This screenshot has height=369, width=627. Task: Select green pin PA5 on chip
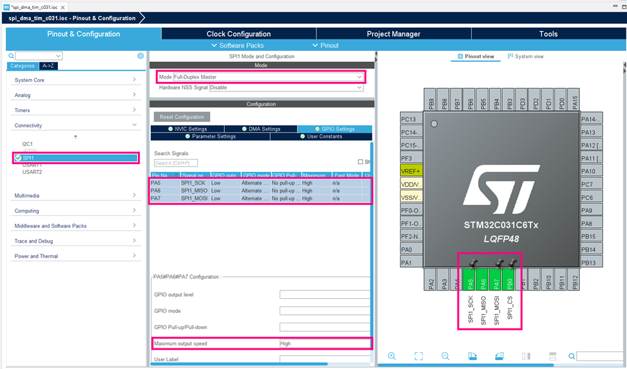point(470,279)
